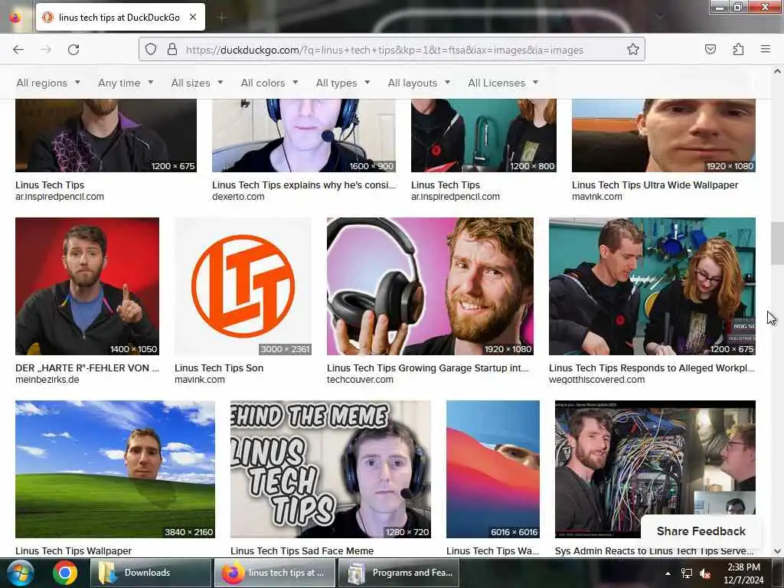Open the 6016 × 6016 wallpaper image
Screen dimensions: 784x588
point(493,469)
